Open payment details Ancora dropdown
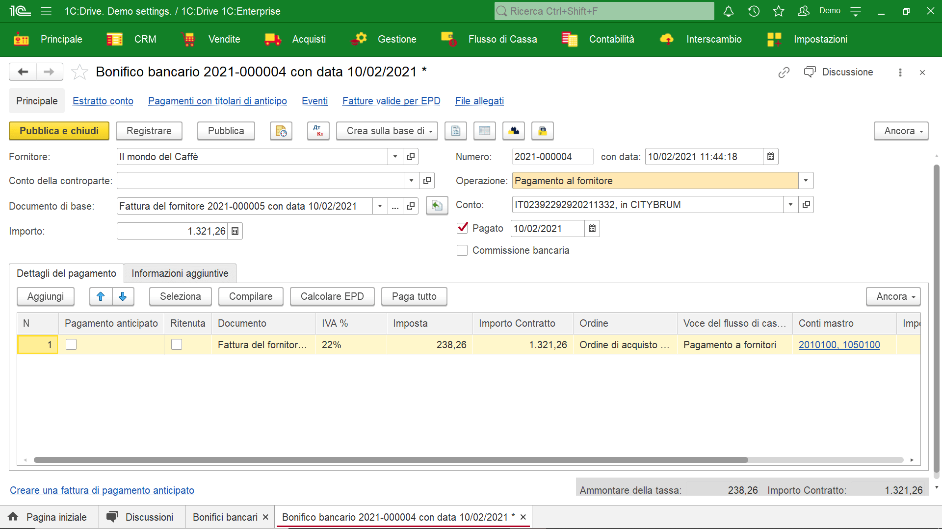 pos(893,296)
